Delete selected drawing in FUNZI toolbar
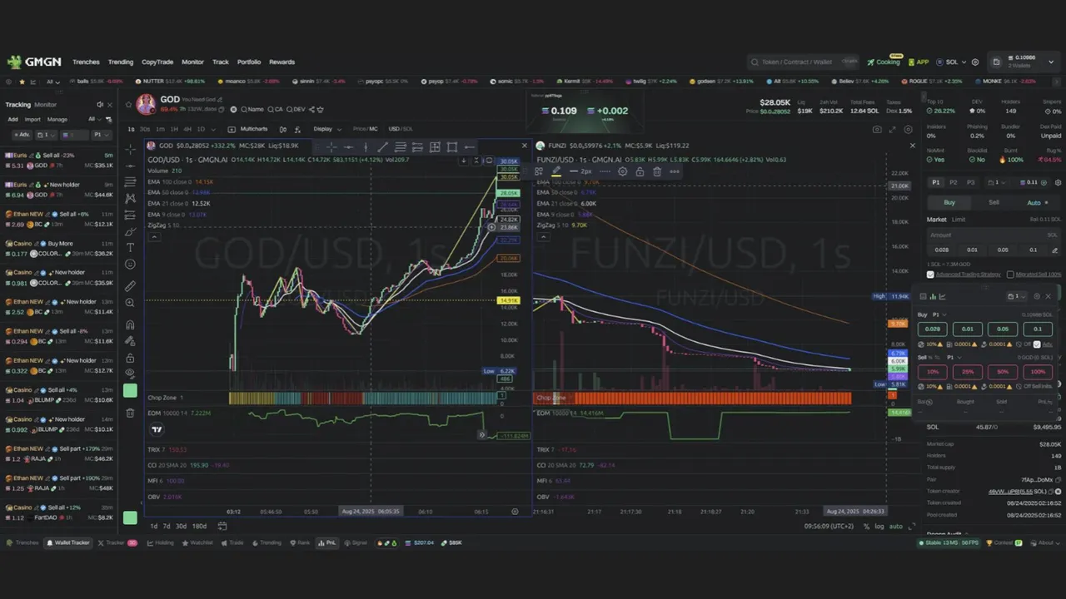The image size is (1066, 599). click(656, 171)
